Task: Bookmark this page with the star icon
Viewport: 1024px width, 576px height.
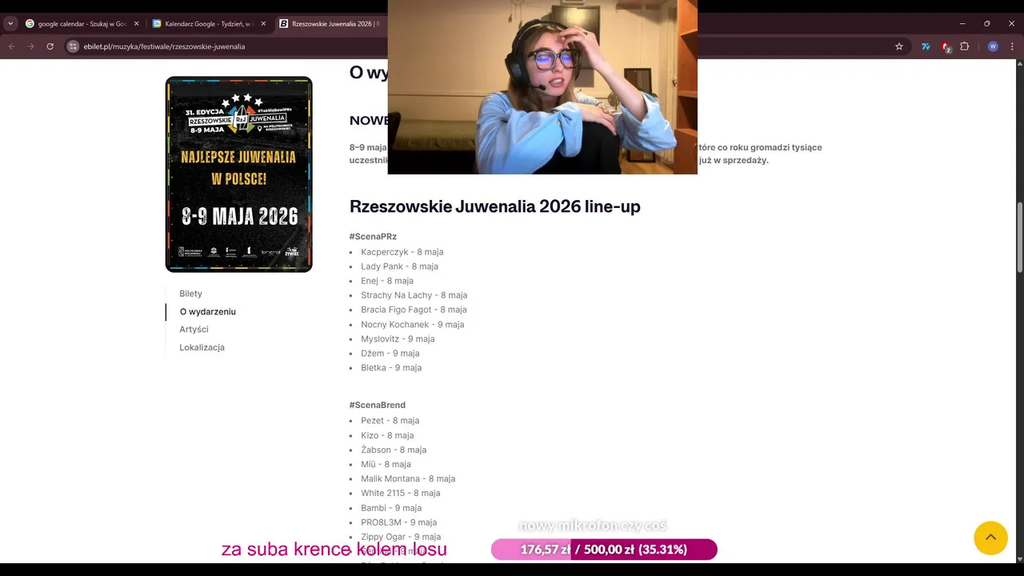Action: coord(899,46)
